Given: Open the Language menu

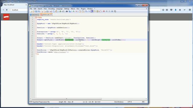Looking at the screenshot, I should (x=59, y=9).
